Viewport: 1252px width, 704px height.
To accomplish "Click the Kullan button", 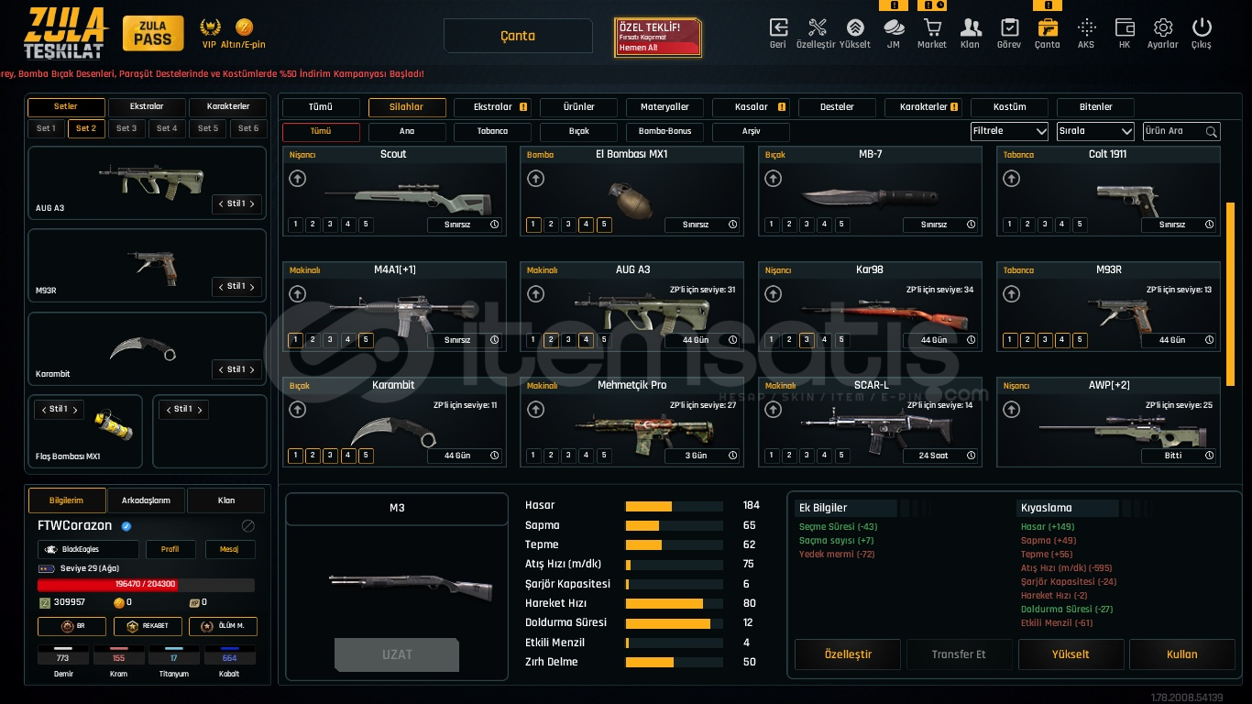I will point(1181,654).
